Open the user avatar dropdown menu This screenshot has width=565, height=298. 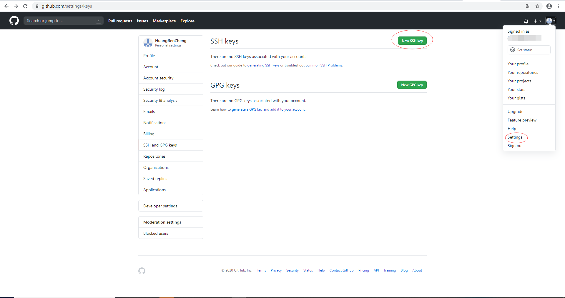pyautogui.click(x=550, y=21)
